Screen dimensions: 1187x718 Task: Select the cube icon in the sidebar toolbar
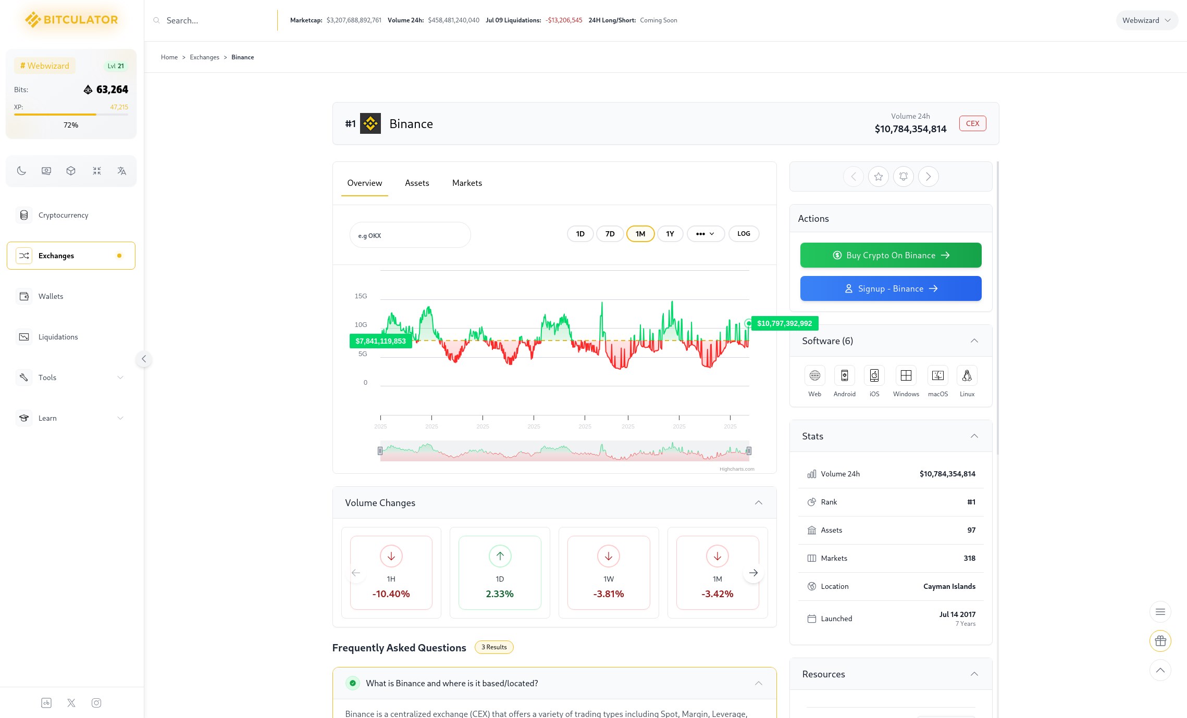(71, 170)
